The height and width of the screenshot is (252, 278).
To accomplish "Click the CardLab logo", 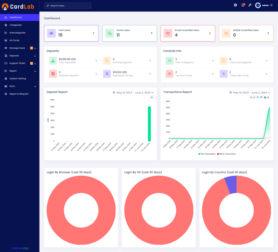I will coord(18,6).
